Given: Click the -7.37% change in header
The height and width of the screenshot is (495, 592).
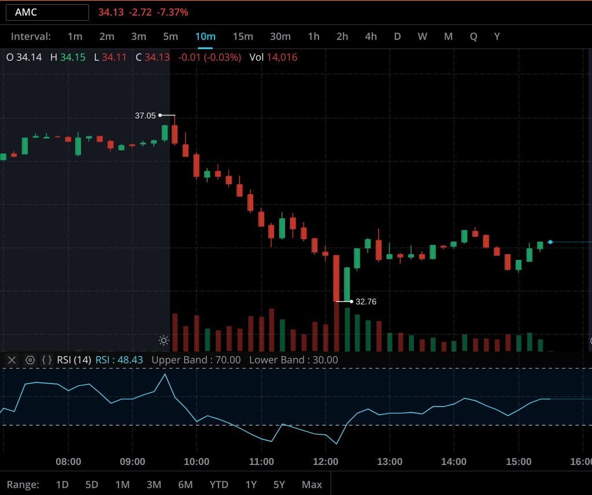Looking at the screenshot, I should click(172, 12).
